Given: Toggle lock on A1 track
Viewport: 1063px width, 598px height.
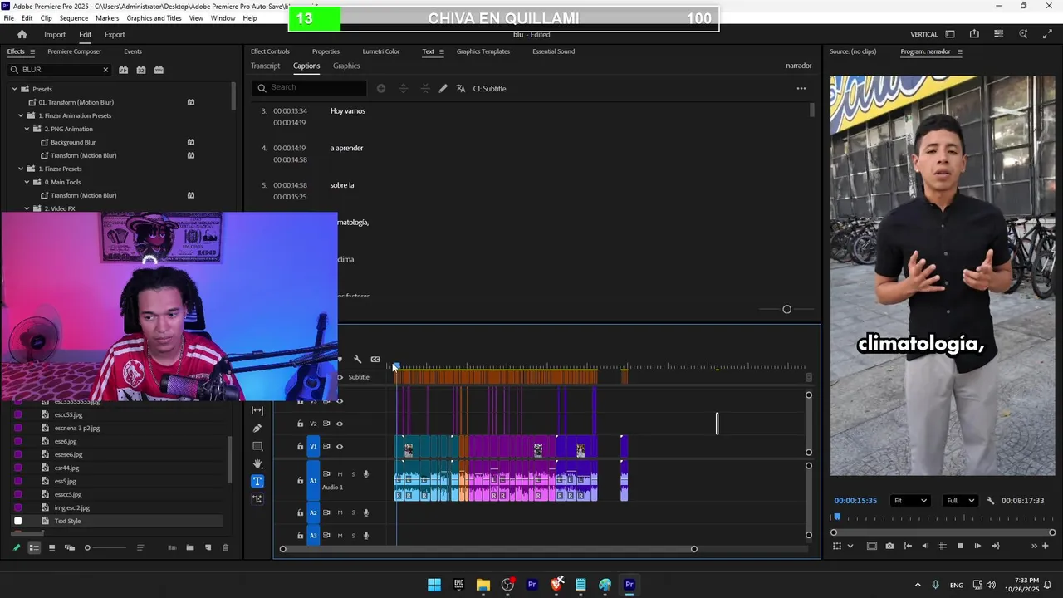Looking at the screenshot, I should point(300,481).
